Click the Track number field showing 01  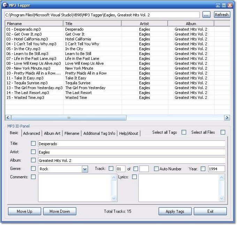[x=121, y=169]
